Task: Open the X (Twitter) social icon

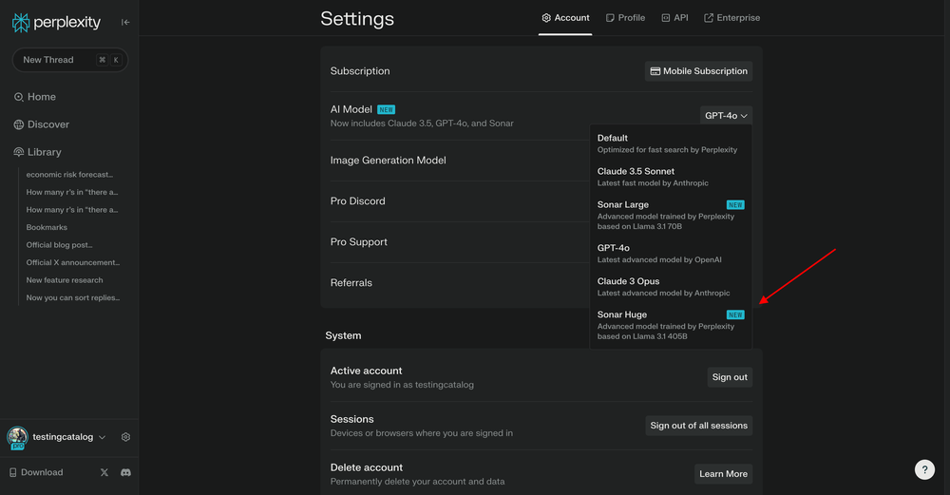Action: (x=104, y=472)
